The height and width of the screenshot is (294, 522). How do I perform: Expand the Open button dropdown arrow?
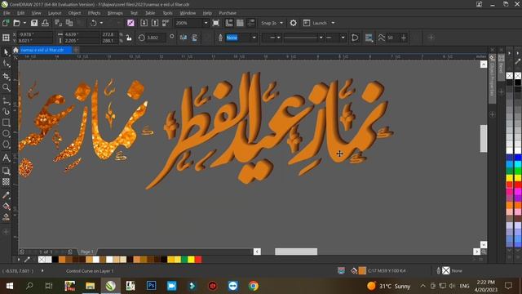pos(24,23)
